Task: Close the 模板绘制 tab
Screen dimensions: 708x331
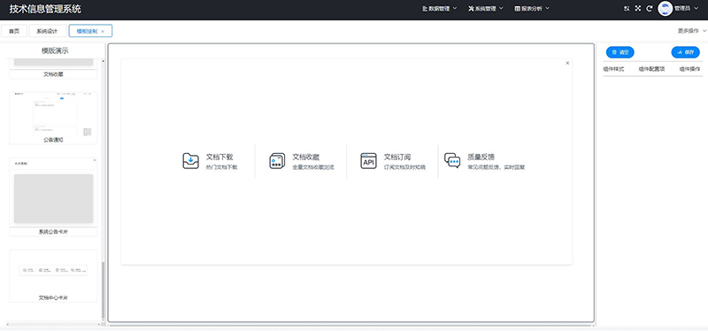Action: (103, 31)
